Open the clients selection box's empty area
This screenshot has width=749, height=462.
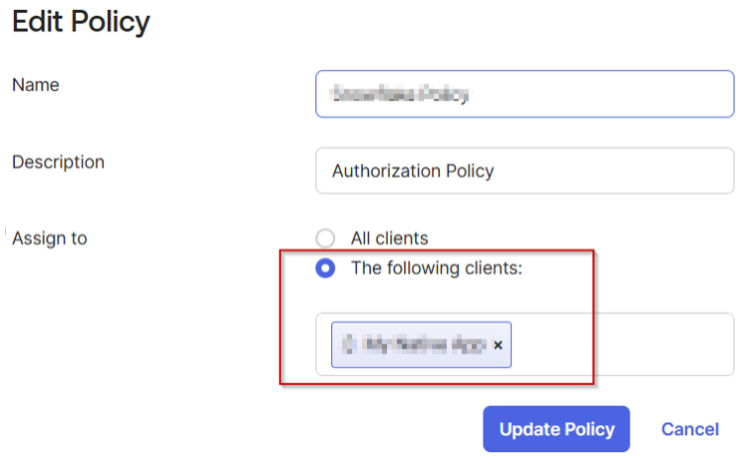tap(628, 345)
